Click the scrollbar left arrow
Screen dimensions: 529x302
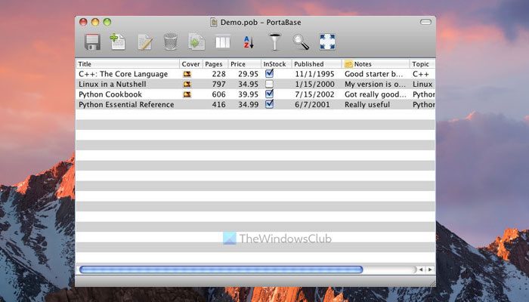(421, 270)
